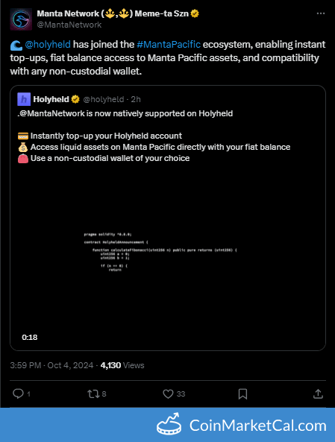Click Manta Network gold verified badge
The height and width of the screenshot is (442, 335).
pos(195,13)
